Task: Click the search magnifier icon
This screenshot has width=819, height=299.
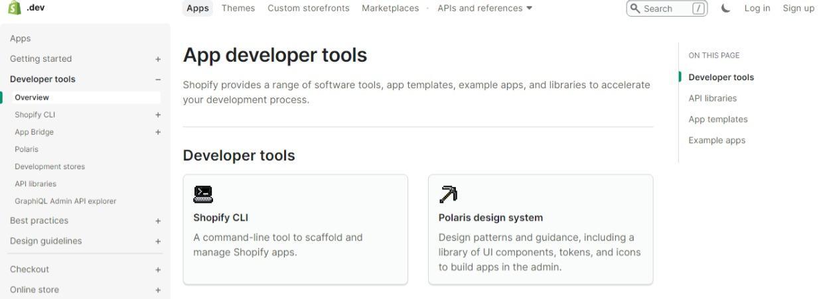Action: click(x=636, y=9)
